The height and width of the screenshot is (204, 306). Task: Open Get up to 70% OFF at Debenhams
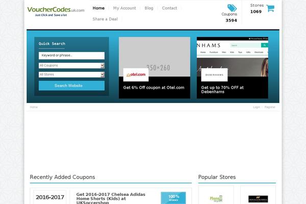tap(222, 90)
